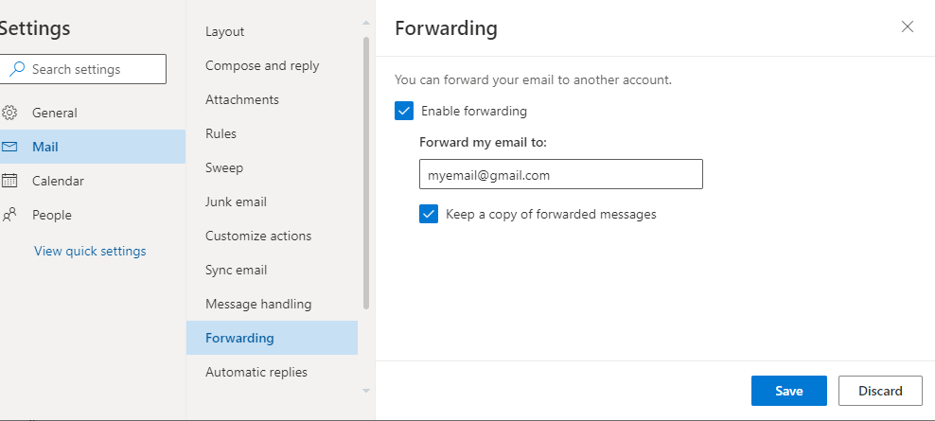Open View quick settings link
This screenshot has height=421, width=935.
pyautogui.click(x=90, y=251)
